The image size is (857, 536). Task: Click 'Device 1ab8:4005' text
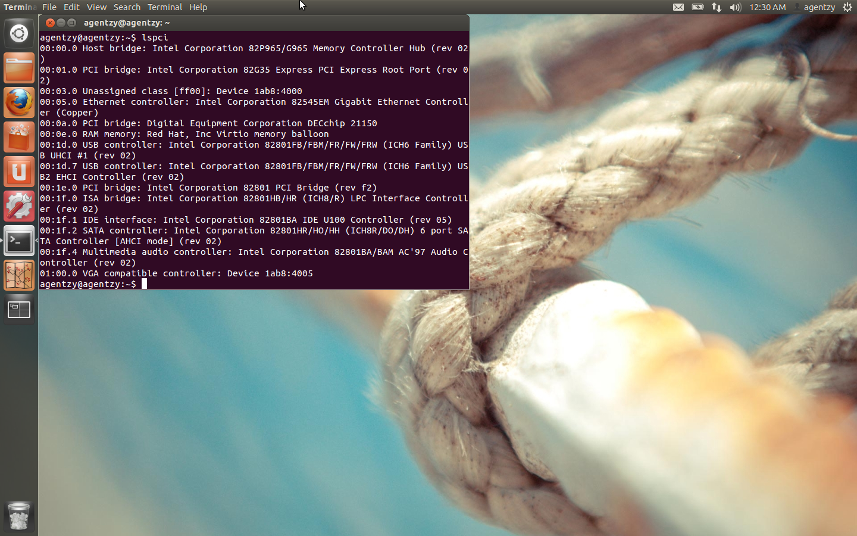tap(270, 273)
